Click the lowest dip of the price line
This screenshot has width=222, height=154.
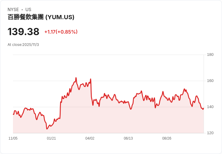[47, 129]
